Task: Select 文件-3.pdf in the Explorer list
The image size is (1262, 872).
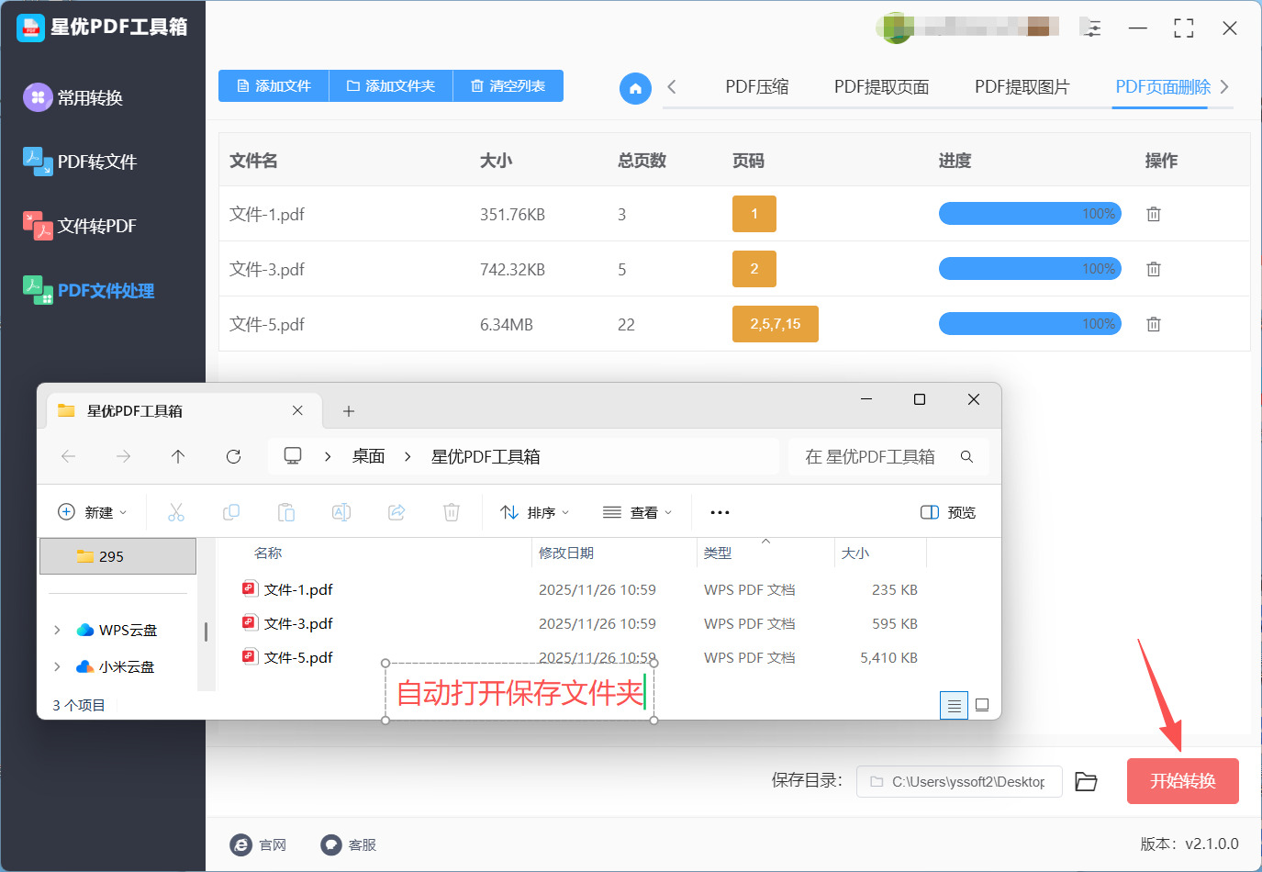Action: tap(298, 623)
